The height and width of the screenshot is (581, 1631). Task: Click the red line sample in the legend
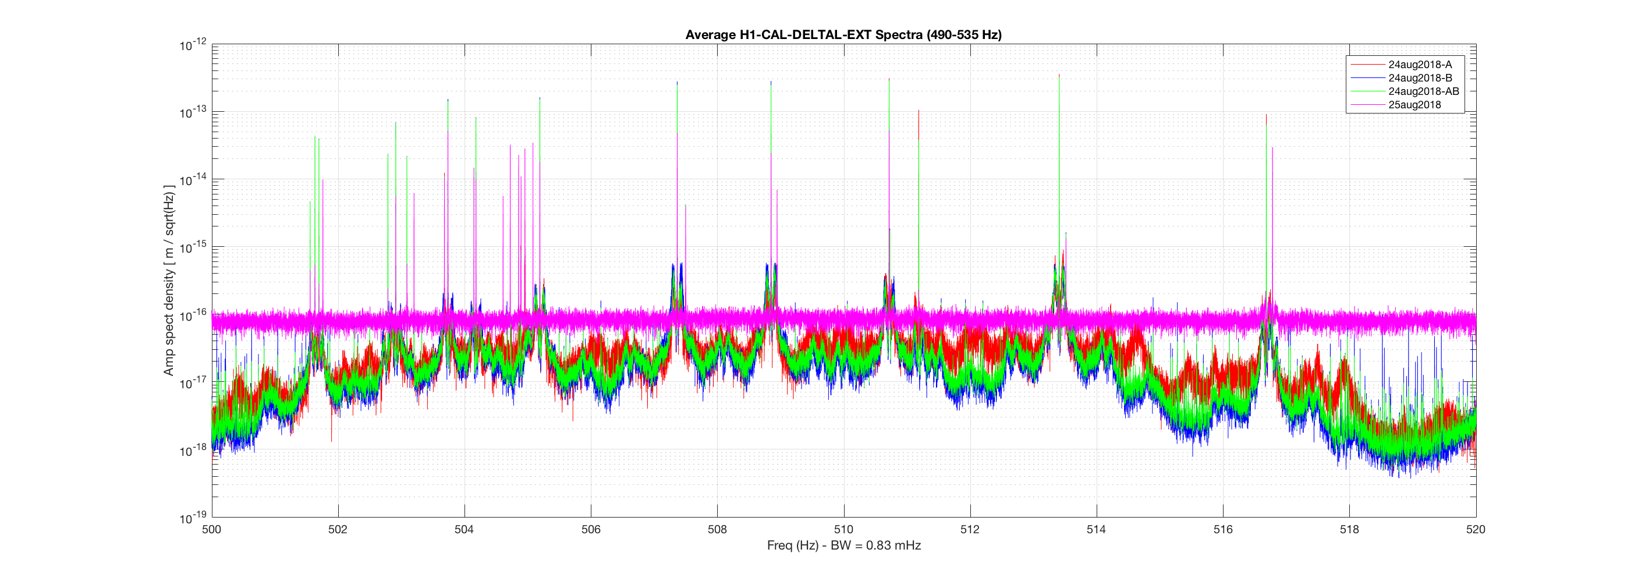tap(1368, 65)
